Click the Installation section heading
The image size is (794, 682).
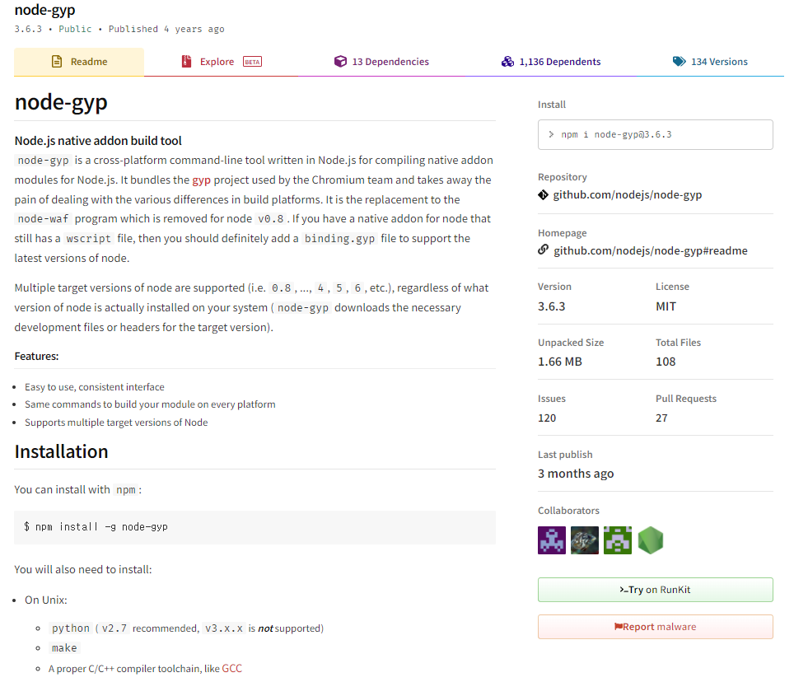click(x=61, y=451)
